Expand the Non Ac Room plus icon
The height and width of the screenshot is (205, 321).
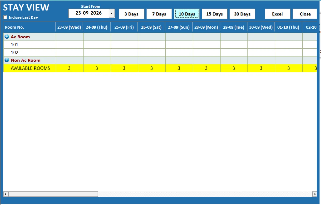7,60
